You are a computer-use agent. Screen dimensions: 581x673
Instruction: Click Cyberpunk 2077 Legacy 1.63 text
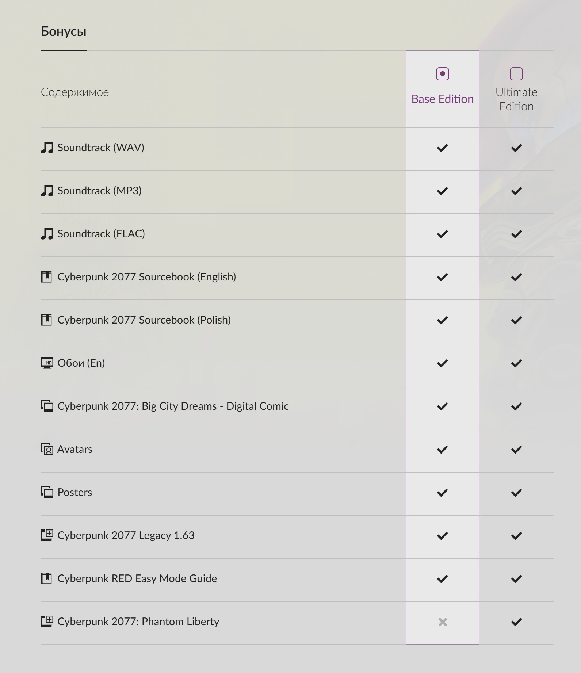pos(126,535)
